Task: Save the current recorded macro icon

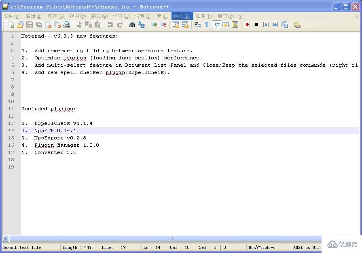Action: point(285,25)
